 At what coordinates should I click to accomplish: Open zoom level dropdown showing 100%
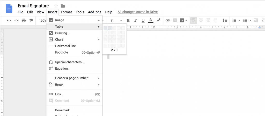[x=43, y=21]
